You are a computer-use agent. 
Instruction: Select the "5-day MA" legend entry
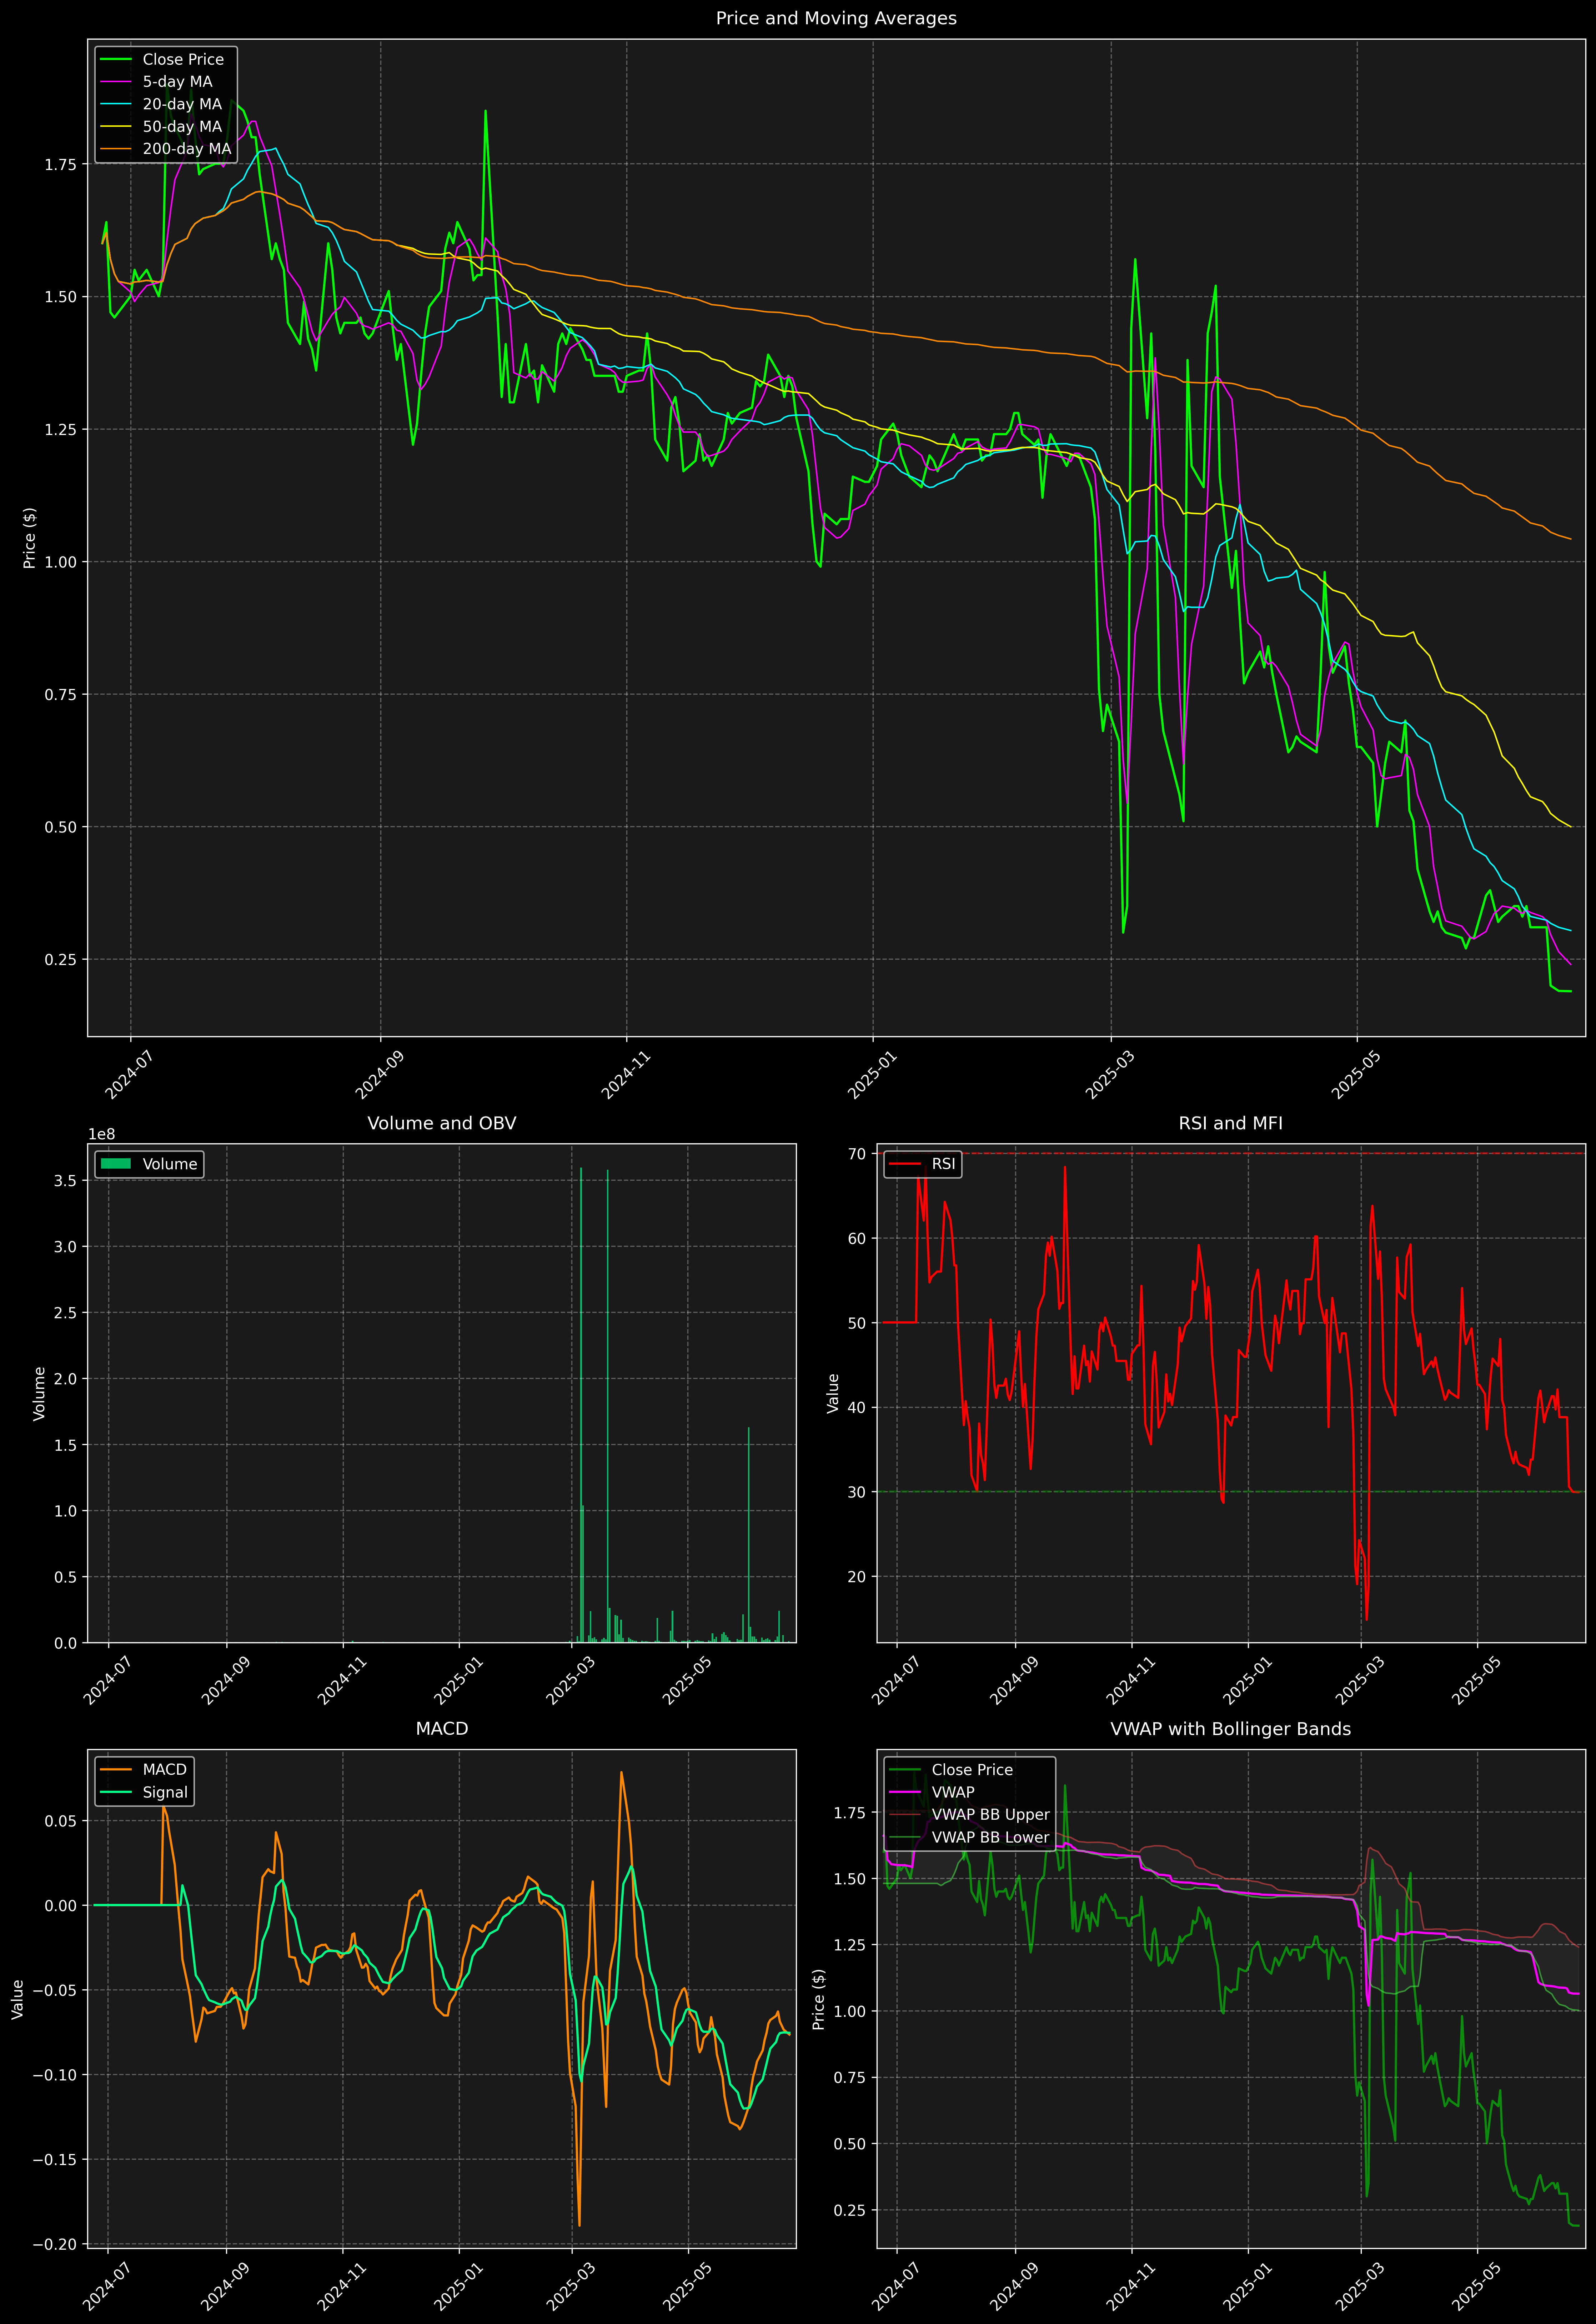(177, 82)
